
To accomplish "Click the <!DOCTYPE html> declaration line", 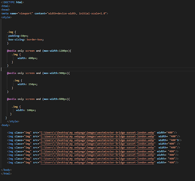I will [12, 2].
